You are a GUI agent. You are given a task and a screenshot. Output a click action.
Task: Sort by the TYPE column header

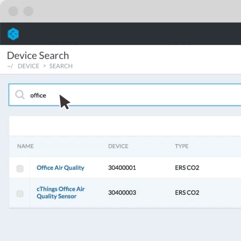click(182, 146)
